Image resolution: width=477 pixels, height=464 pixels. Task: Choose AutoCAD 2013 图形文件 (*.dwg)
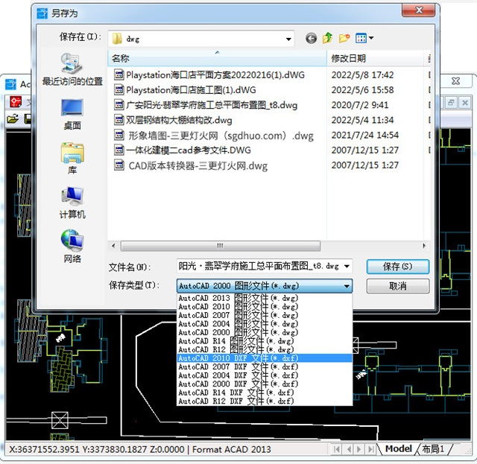click(265, 298)
